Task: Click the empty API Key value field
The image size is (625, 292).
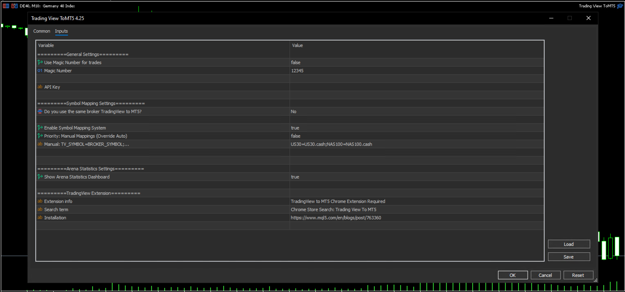Action: [x=417, y=87]
